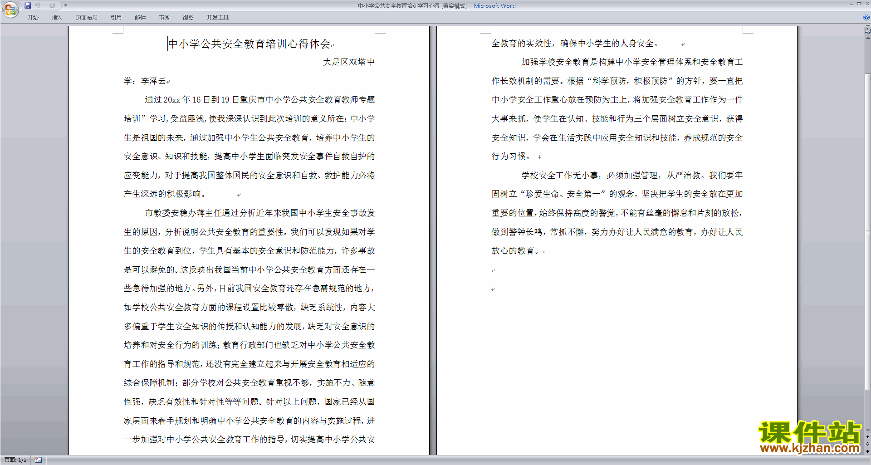Image resolution: width=871 pixels, height=465 pixels.
Task: Click the title 中小学公共安全教育培训心得体会
Action: (249, 44)
